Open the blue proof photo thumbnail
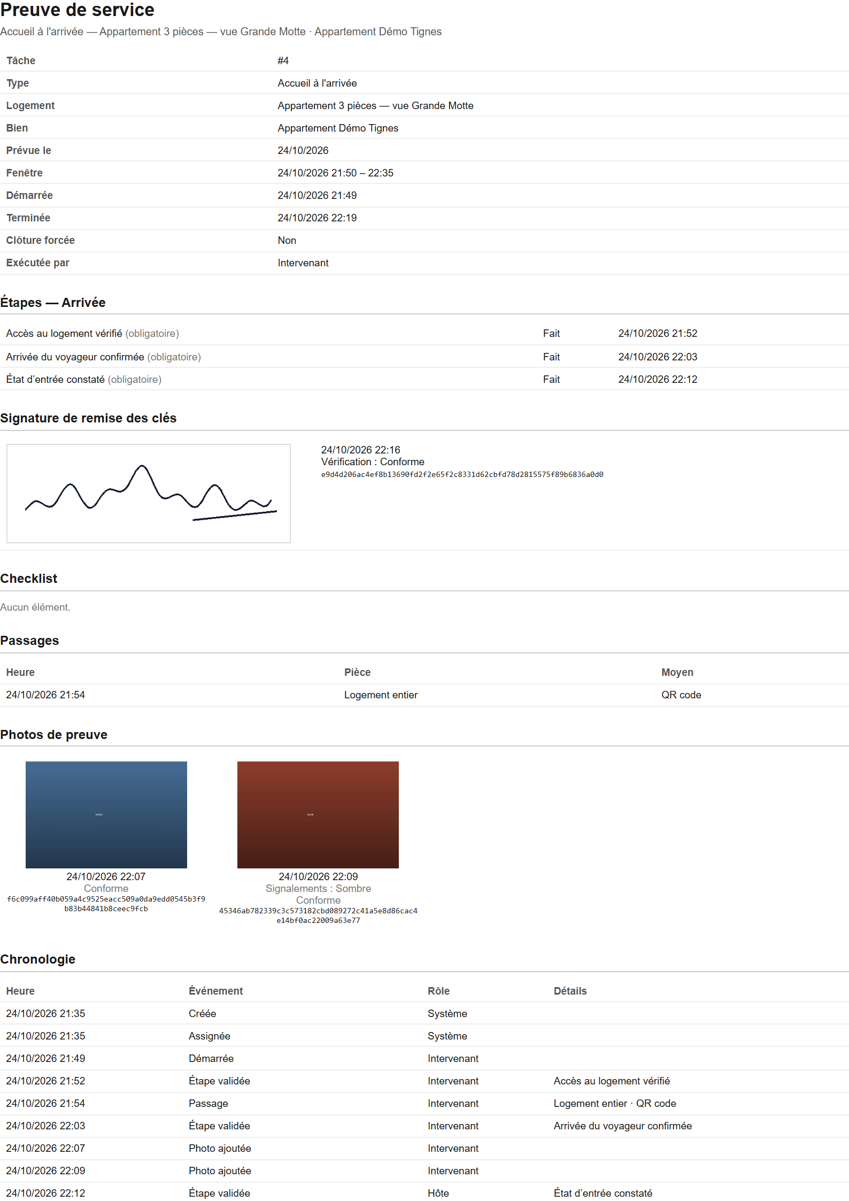Screen dimensions: 849x1201 tap(106, 814)
